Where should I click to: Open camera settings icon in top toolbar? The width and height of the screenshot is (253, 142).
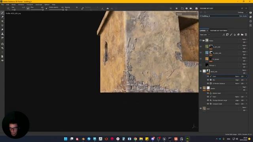tap(191, 8)
